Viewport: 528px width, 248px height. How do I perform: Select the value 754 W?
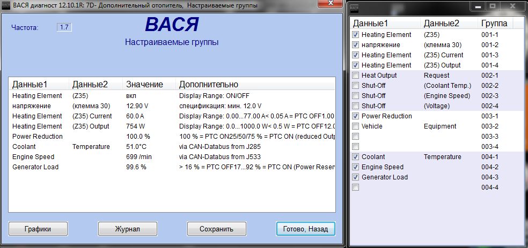pyautogui.click(x=135, y=126)
